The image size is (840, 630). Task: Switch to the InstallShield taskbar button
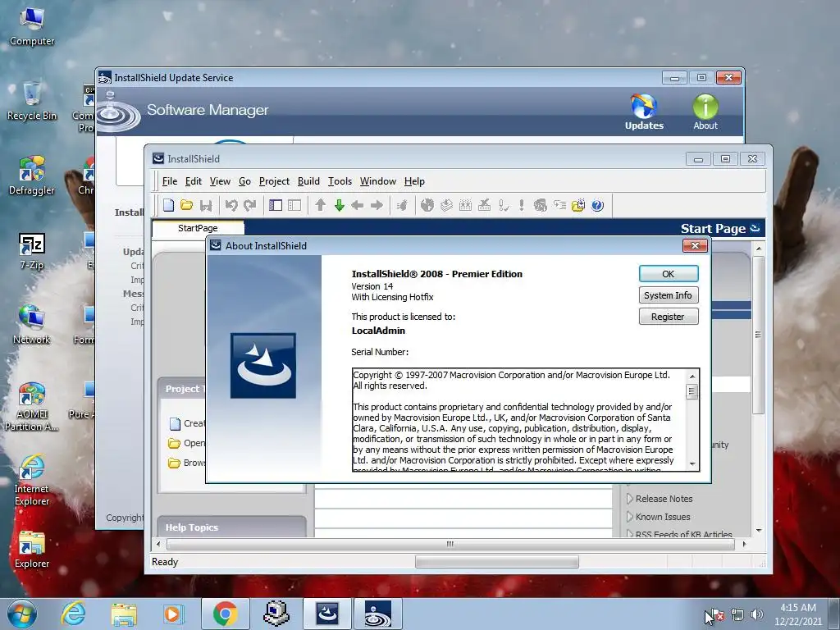tap(326, 614)
